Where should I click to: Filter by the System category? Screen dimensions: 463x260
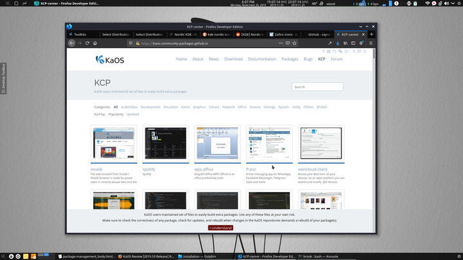pos(284,107)
